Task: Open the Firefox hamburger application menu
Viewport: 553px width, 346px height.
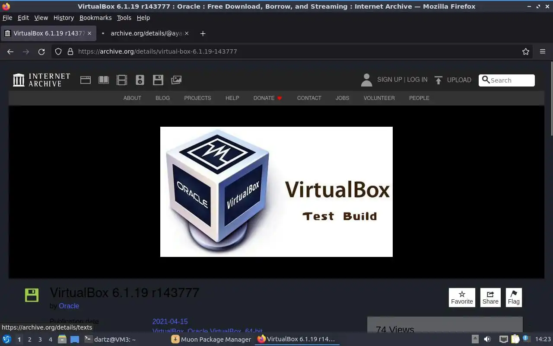Action: click(543, 51)
